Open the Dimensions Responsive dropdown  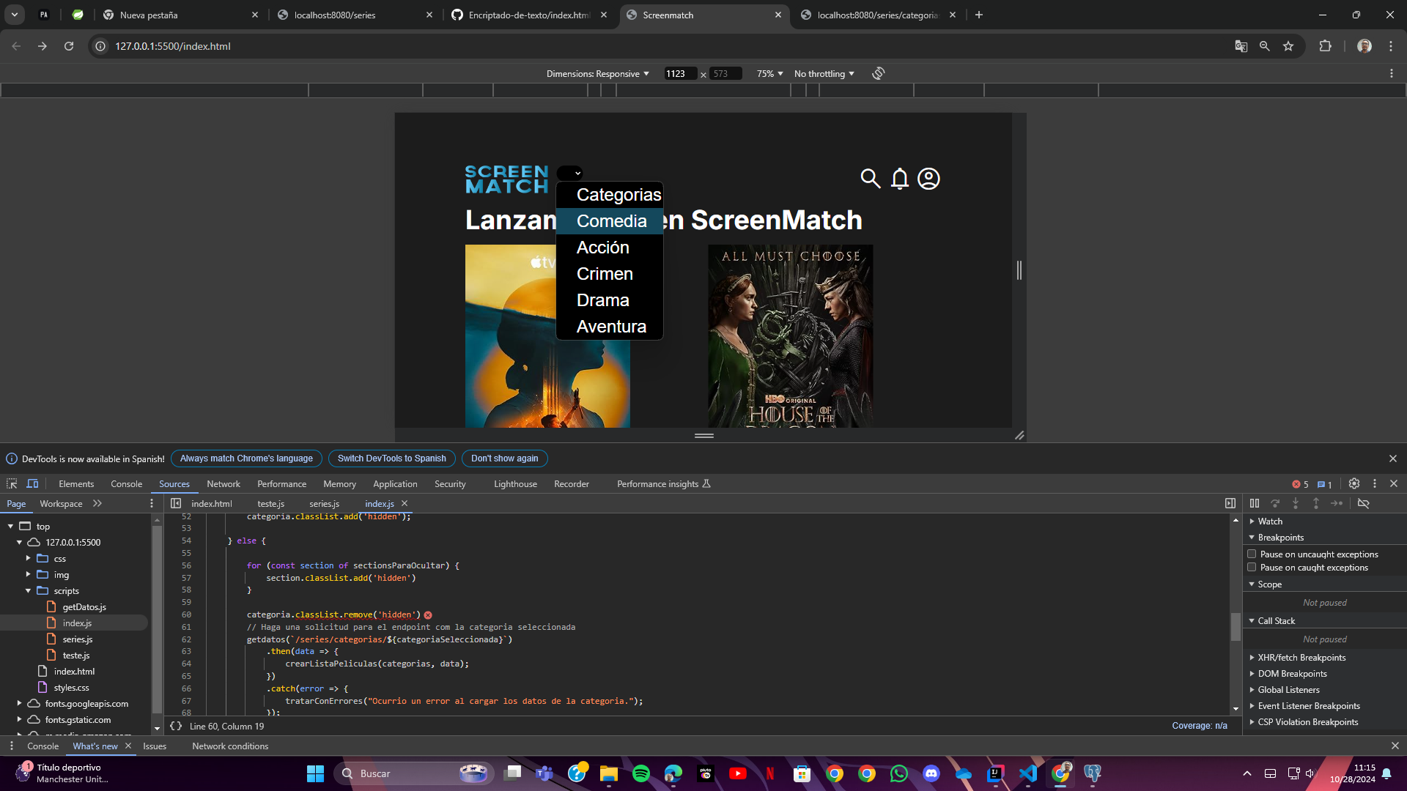tap(598, 74)
